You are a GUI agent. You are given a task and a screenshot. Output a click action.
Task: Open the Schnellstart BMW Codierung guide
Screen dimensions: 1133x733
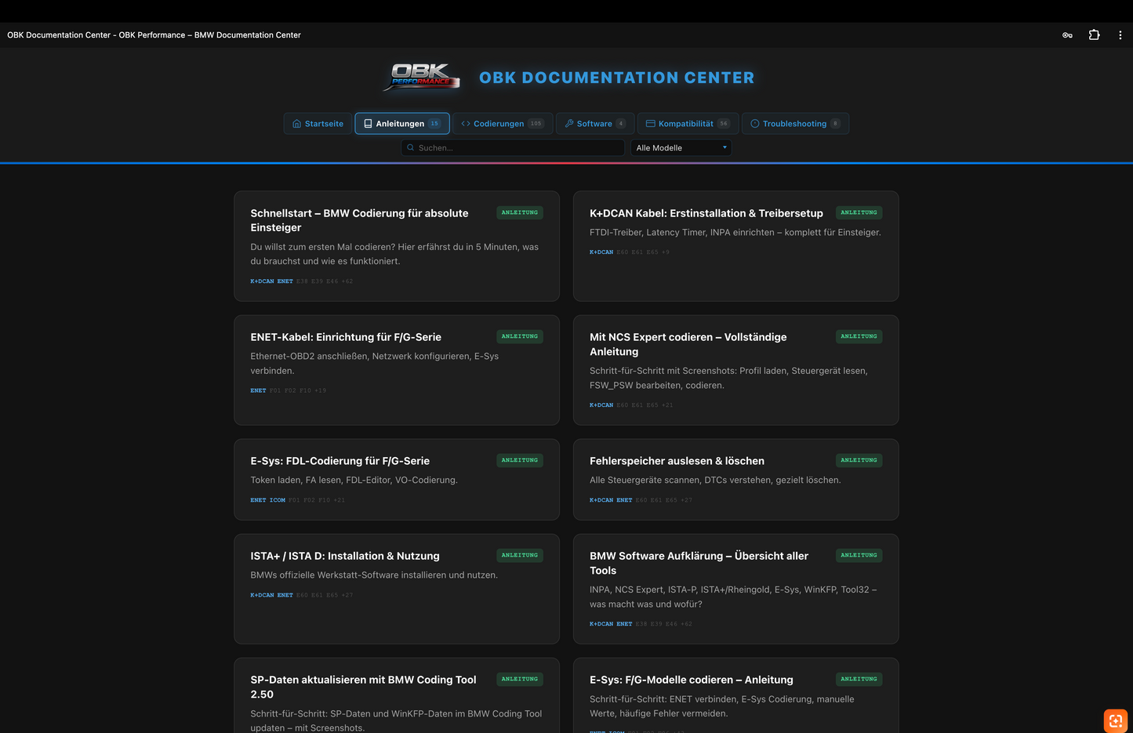click(x=397, y=246)
